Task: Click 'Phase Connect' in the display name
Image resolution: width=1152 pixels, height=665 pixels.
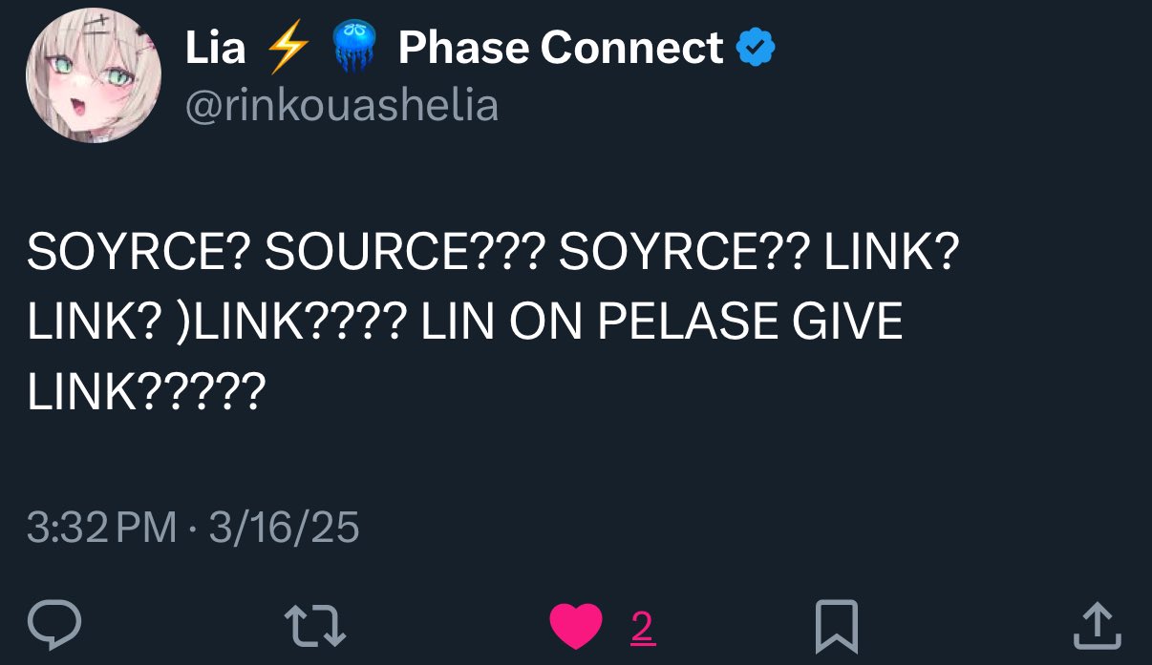Action: (561, 48)
